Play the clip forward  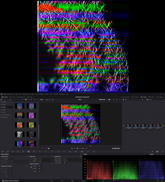[x=80, y=148]
